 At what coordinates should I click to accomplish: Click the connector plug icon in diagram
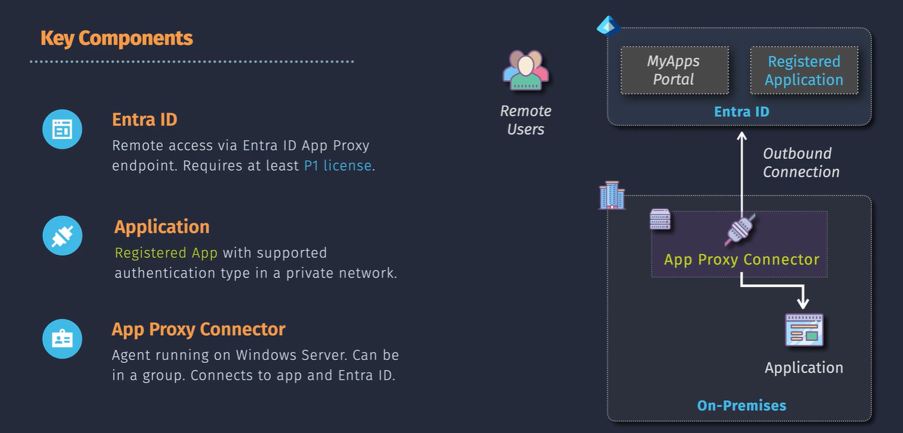pyautogui.click(x=740, y=229)
